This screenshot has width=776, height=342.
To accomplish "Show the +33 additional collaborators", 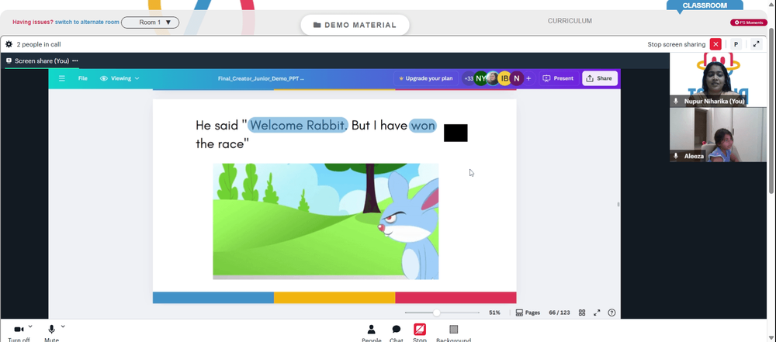I will pyautogui.click(x=468, y=78).
